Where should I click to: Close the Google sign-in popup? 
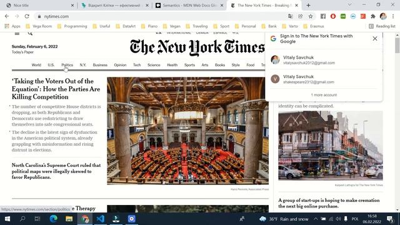click(375, 39)
